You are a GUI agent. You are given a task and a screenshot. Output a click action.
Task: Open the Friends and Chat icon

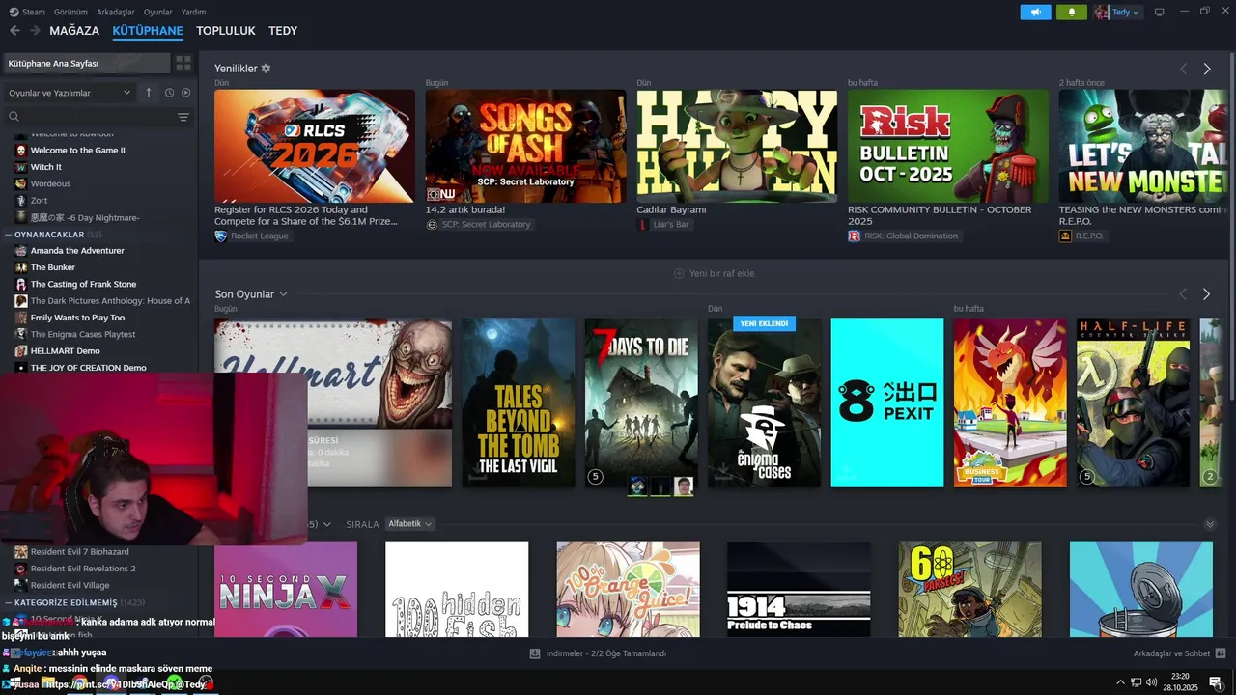[1221, 653]
